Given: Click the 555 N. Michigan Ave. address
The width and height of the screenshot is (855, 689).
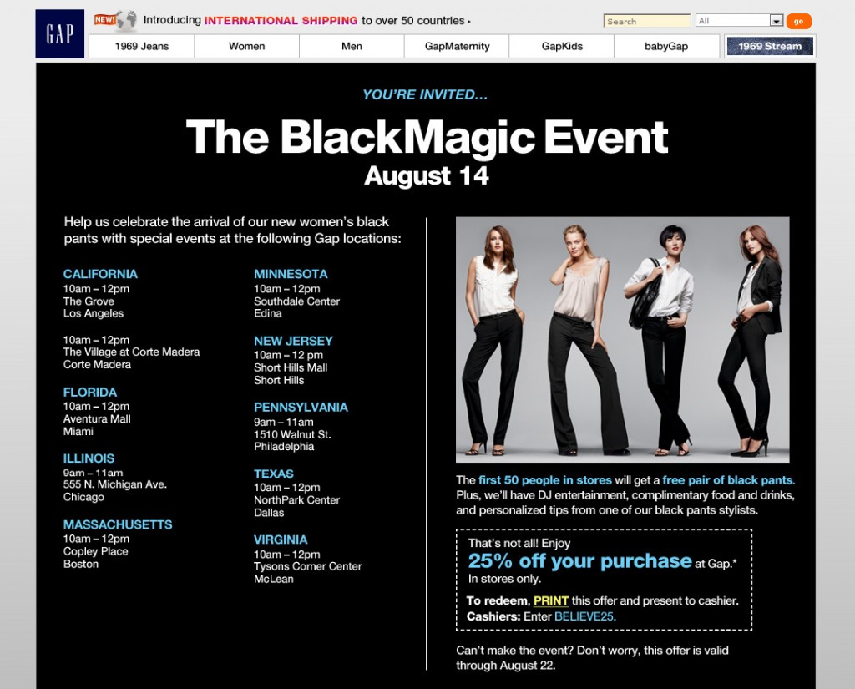Looking at the screenshot, I should 115,484.
